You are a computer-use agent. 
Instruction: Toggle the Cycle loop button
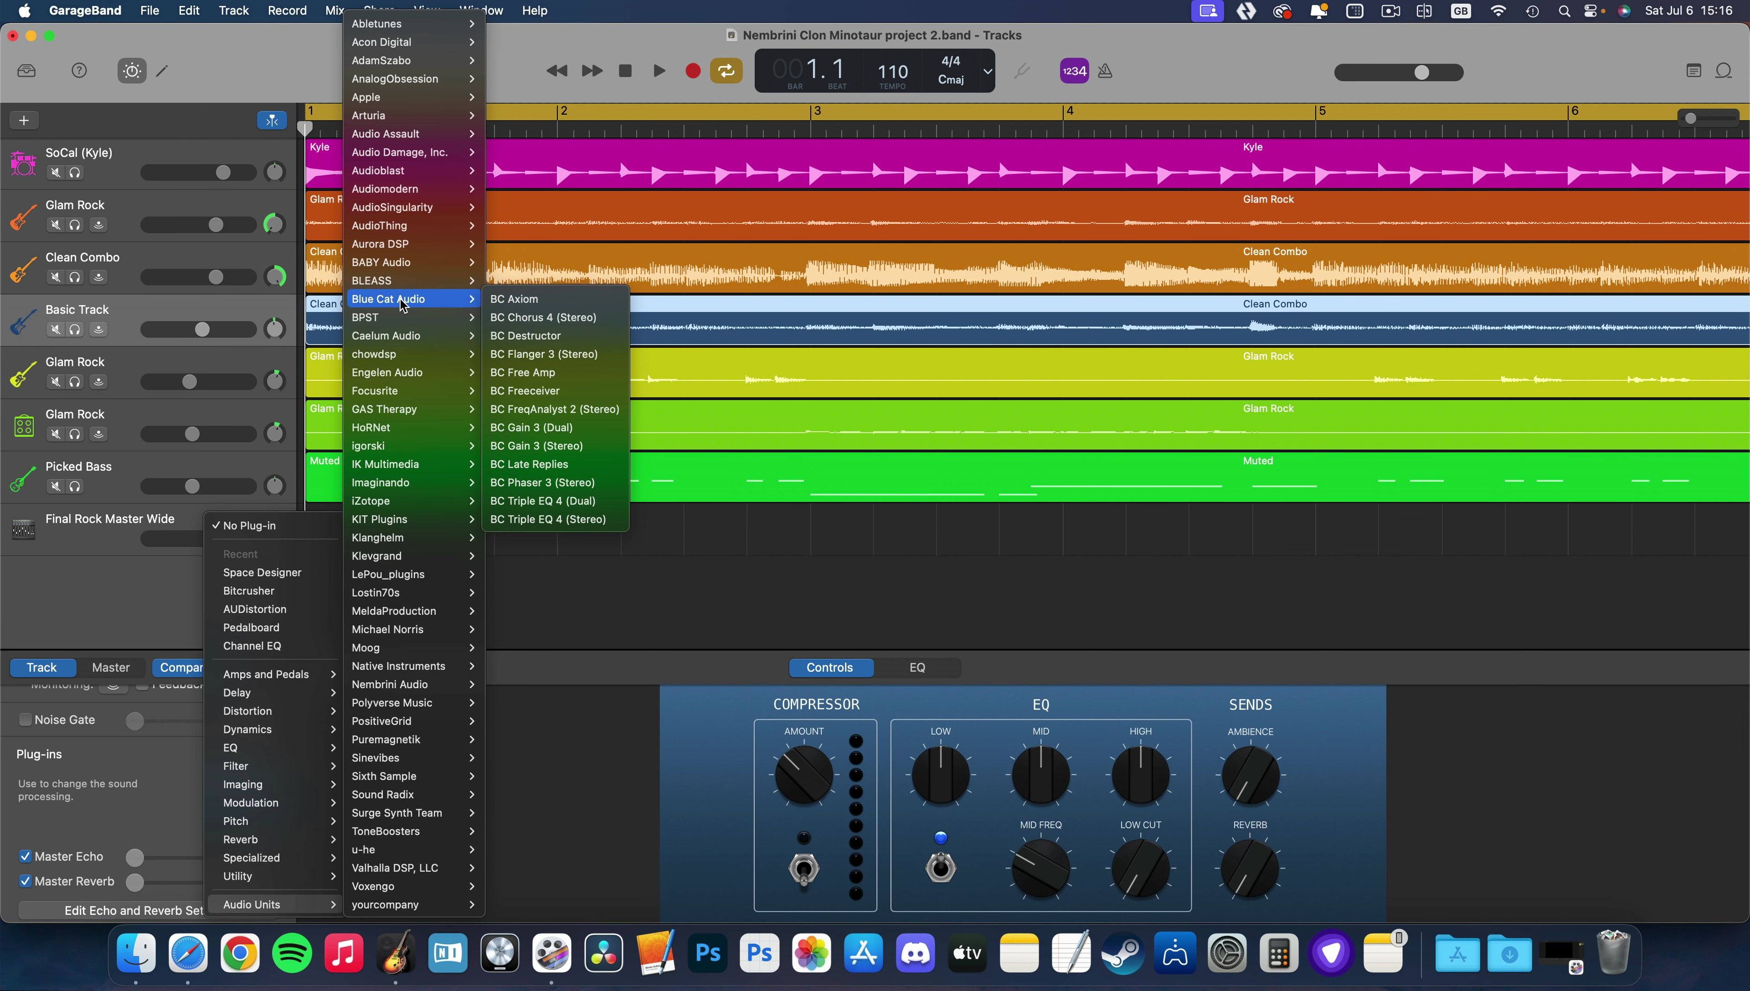tap(726, 71)
